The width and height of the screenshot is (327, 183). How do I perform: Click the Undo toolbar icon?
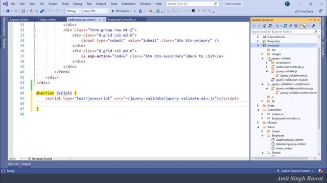(x=49, y=11)
